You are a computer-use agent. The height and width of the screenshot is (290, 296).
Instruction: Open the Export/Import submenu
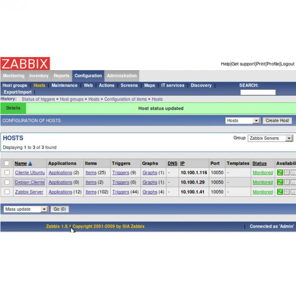coord(17,92)
